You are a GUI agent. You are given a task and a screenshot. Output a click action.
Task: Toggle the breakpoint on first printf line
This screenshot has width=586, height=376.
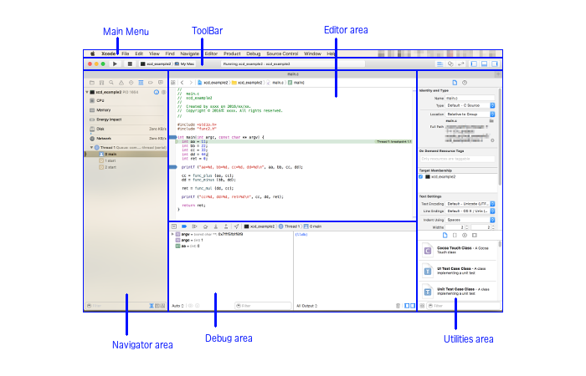tap(173, 167)
